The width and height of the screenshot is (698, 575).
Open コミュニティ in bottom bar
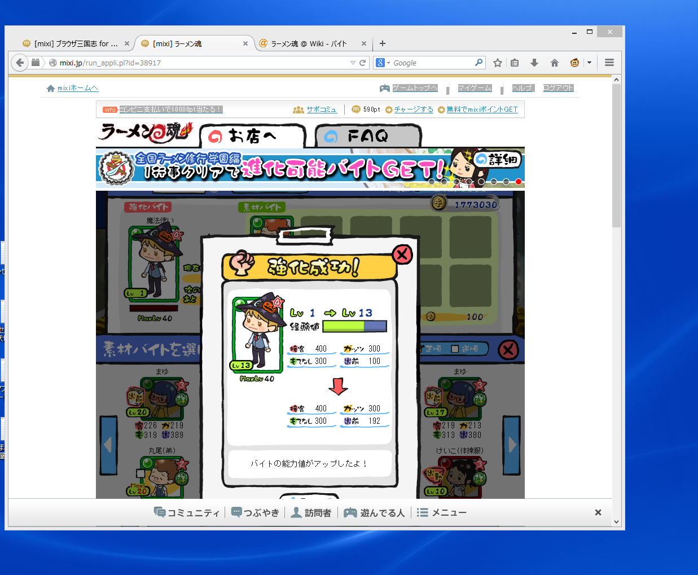187,512
